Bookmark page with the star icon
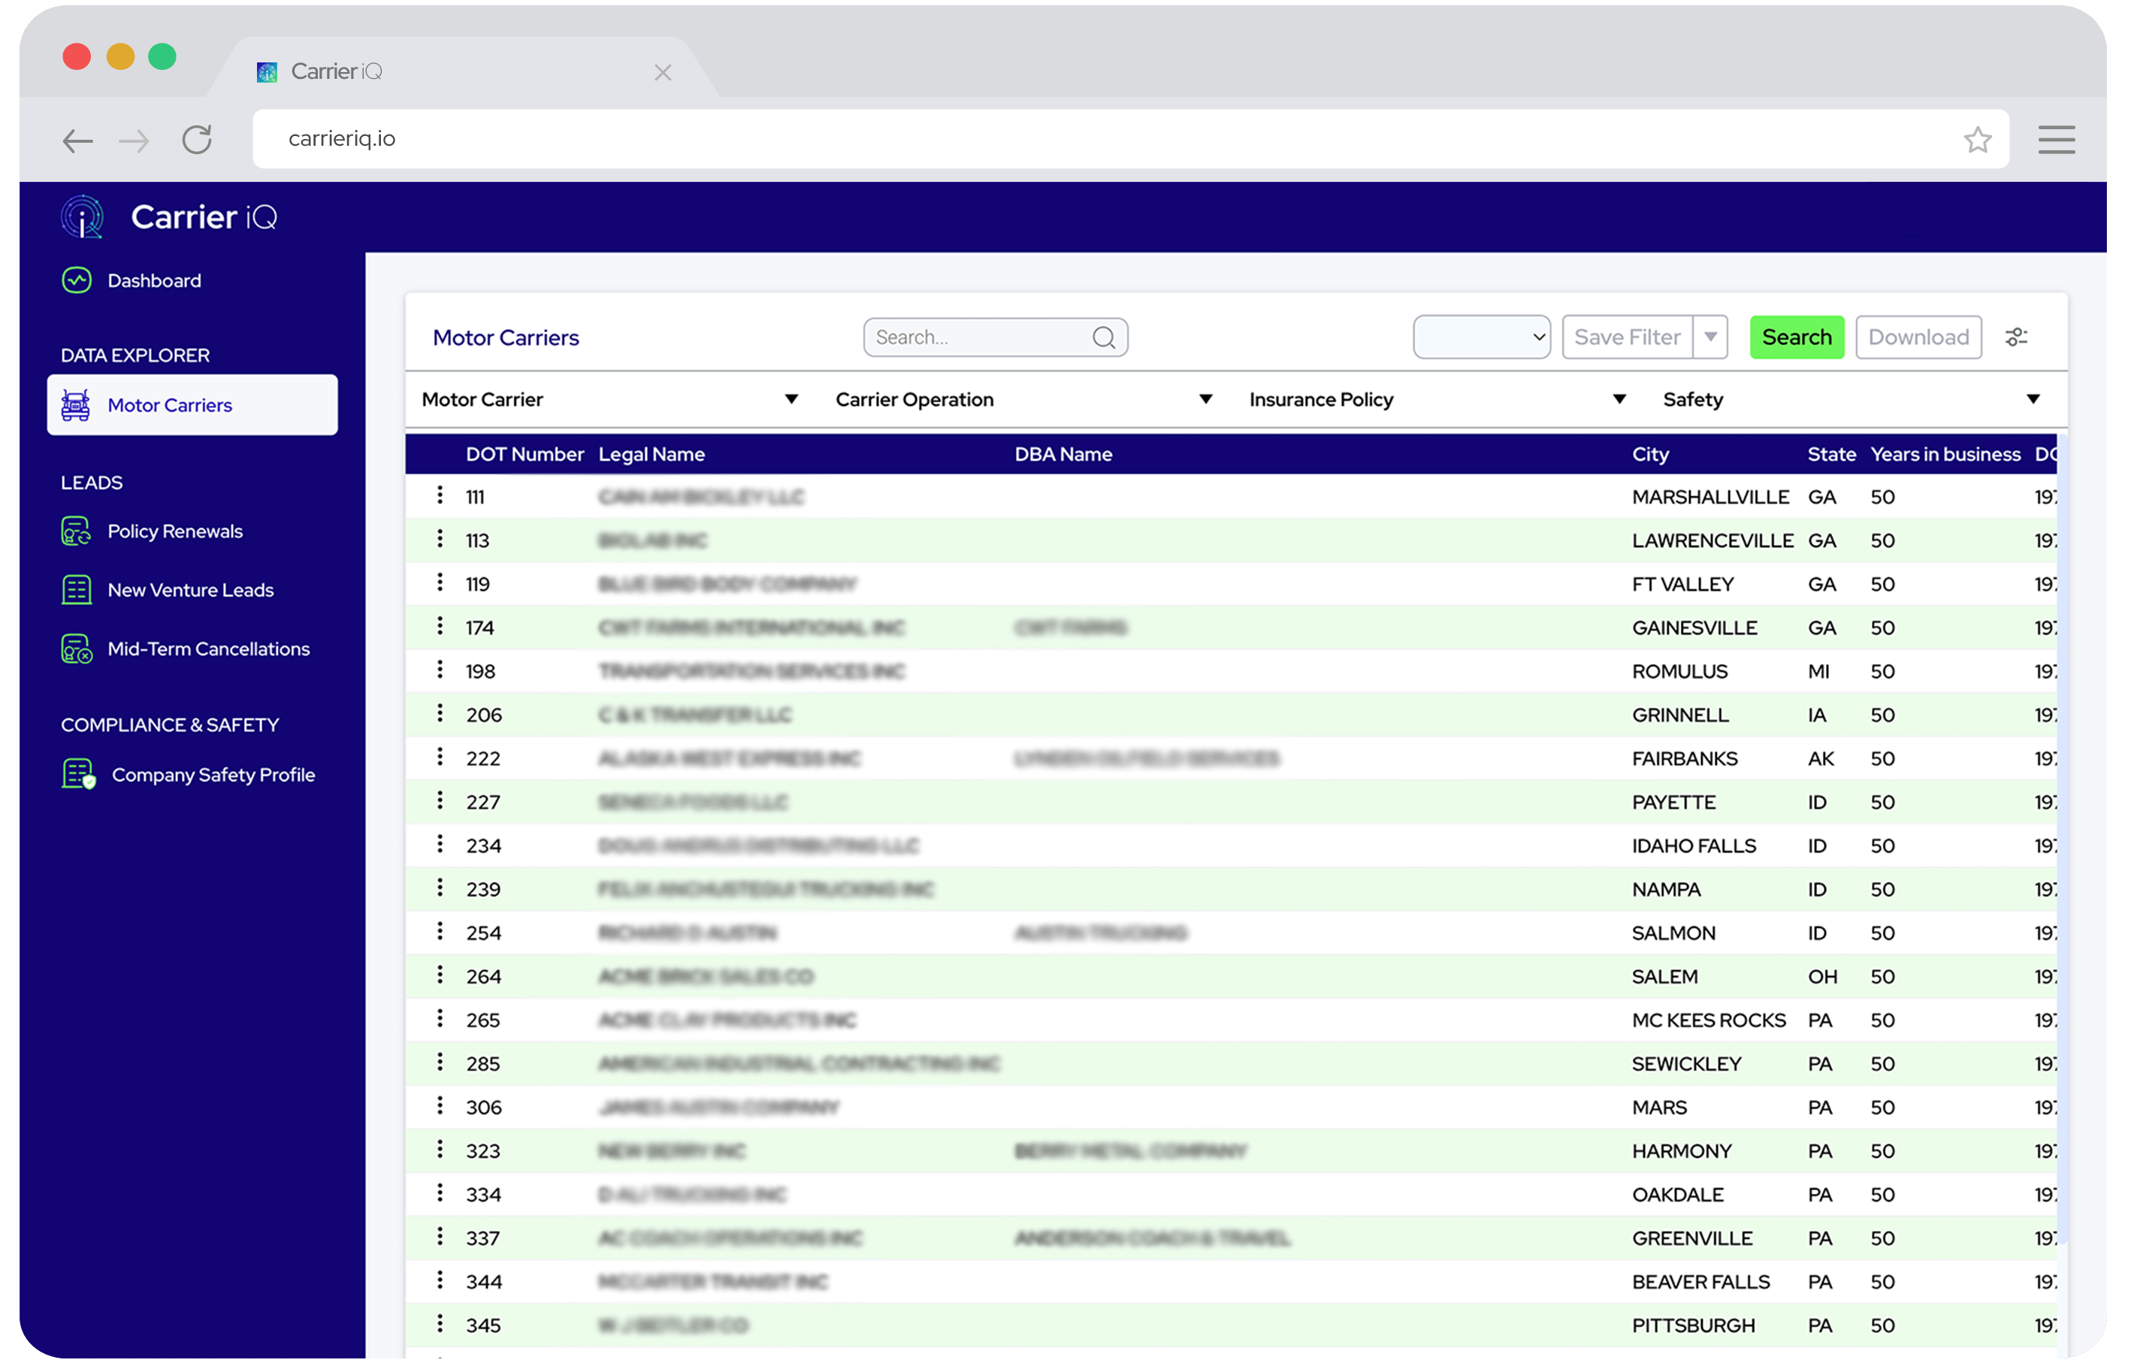The height and width of the screenshot is (1363, 2131). [x=1977, y=139]
